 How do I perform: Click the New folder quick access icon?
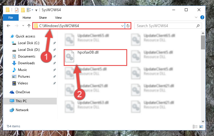click(x=23, y=10)
